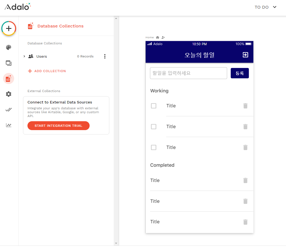Click the Adalo logo
Viewport: 286px width, 248px height.
point(18,7)
